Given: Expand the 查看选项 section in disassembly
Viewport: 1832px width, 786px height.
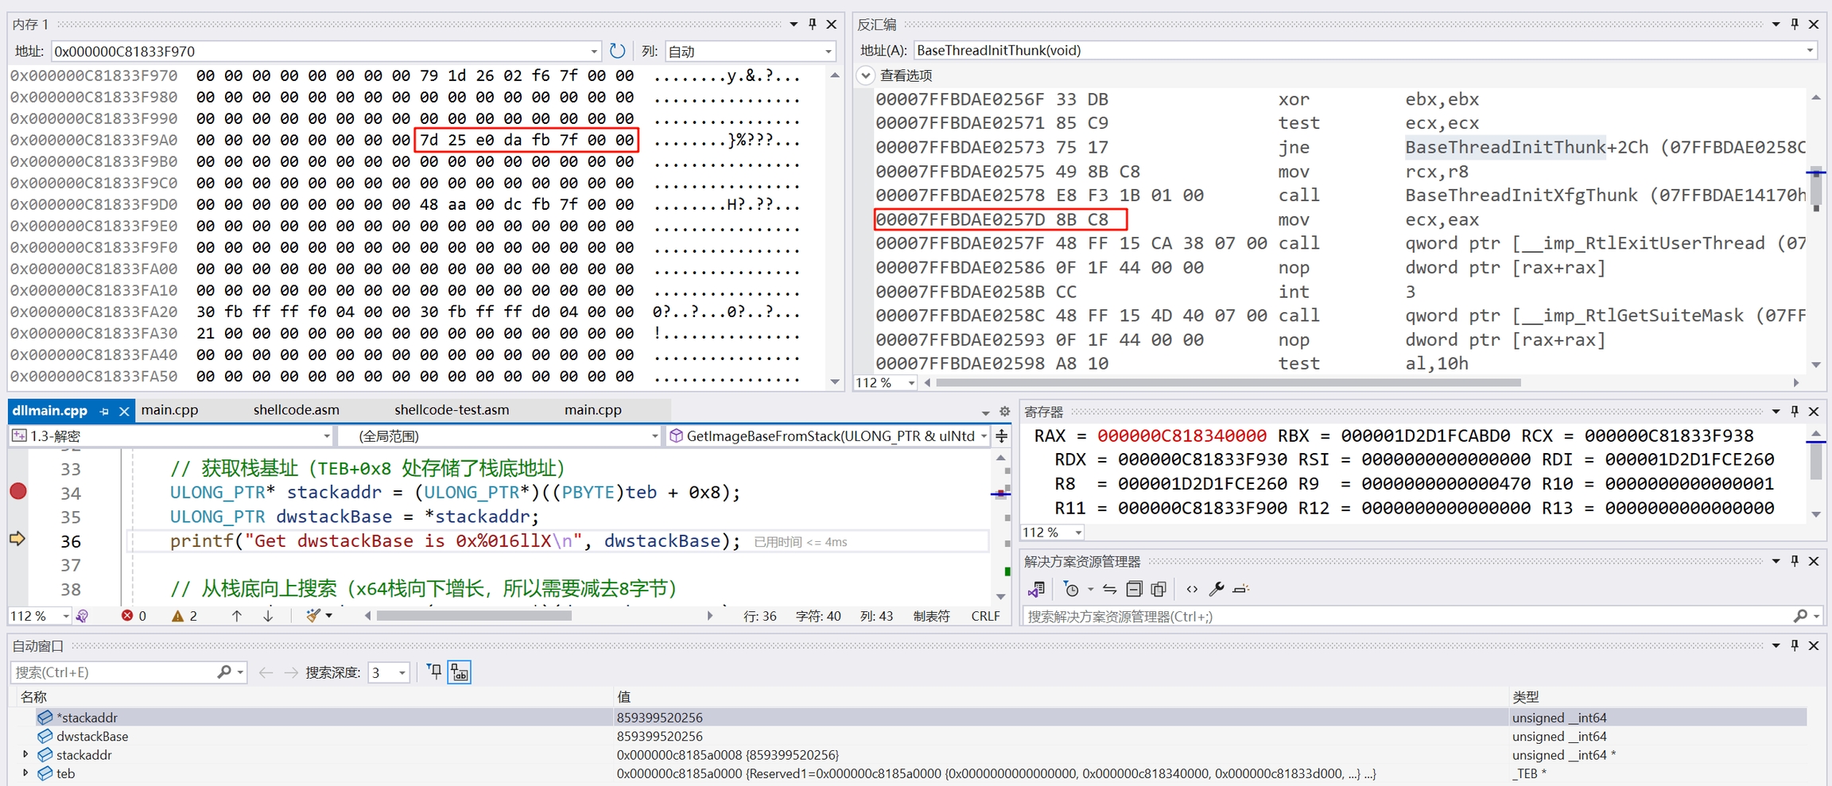Looking at the screenshot, I should pos(866,76).
